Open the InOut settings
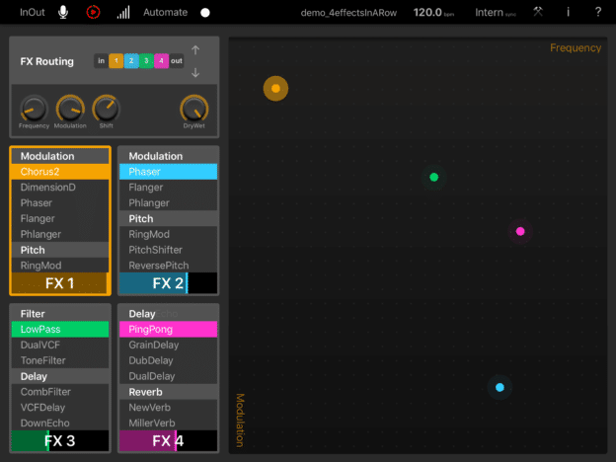Viewport: 616px width, 462px height. pyautogui.click(x=33, y=12)
